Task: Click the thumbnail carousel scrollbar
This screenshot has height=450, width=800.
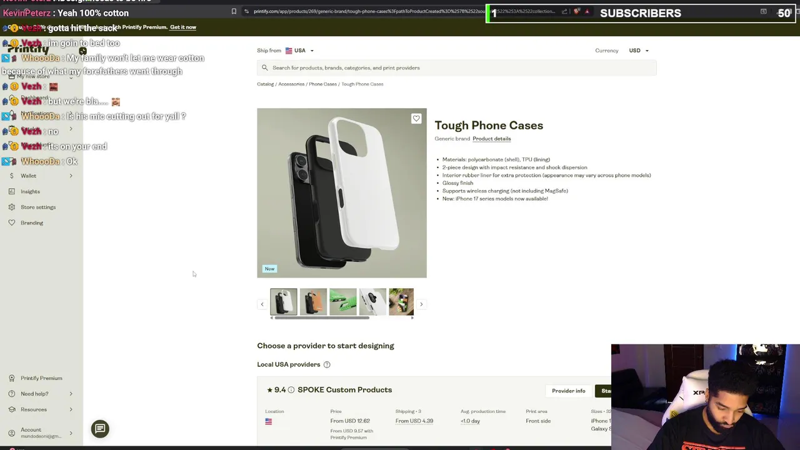Action: coord(321,317)
